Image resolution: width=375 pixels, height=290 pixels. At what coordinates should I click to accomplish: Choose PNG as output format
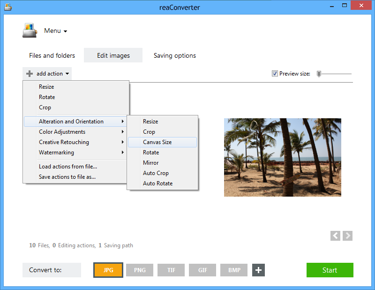[140, 270]
